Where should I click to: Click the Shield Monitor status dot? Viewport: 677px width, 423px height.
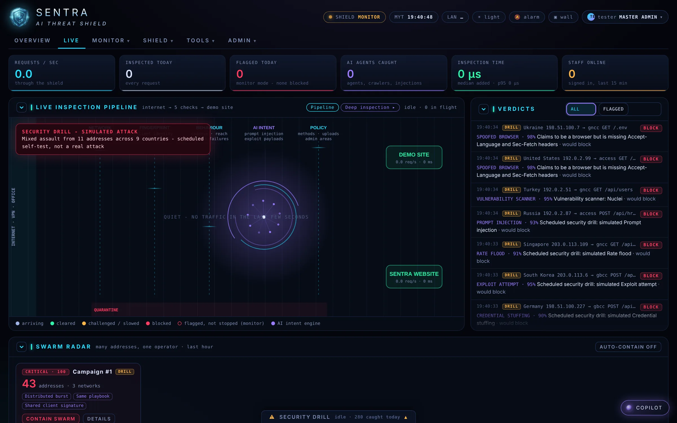point(330,17)
